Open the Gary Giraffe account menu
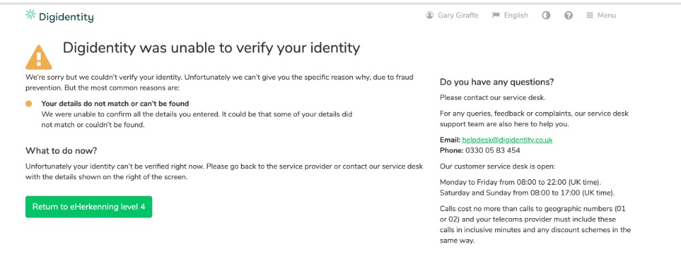Screen dimensions: 681x273 pyautogui.click(x=452, y=15)
